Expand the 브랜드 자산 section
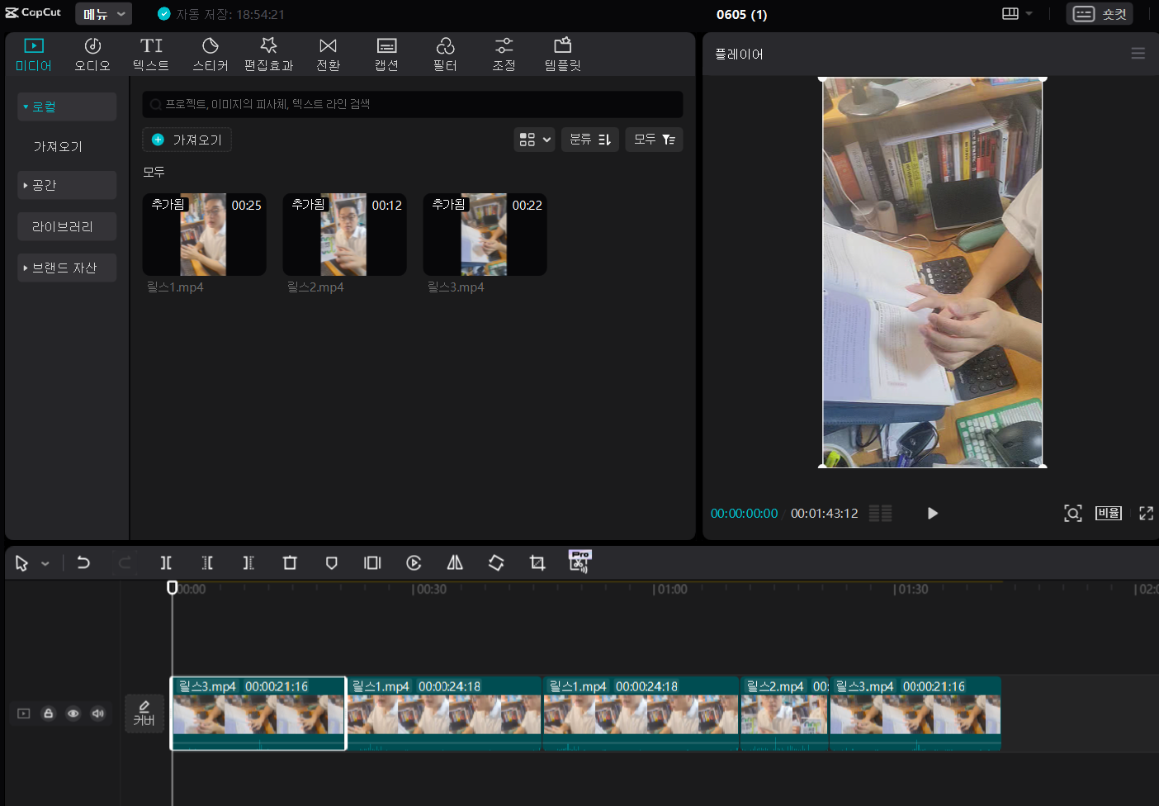This screenshot has width=1159, height=806. [x=66, y=268]
